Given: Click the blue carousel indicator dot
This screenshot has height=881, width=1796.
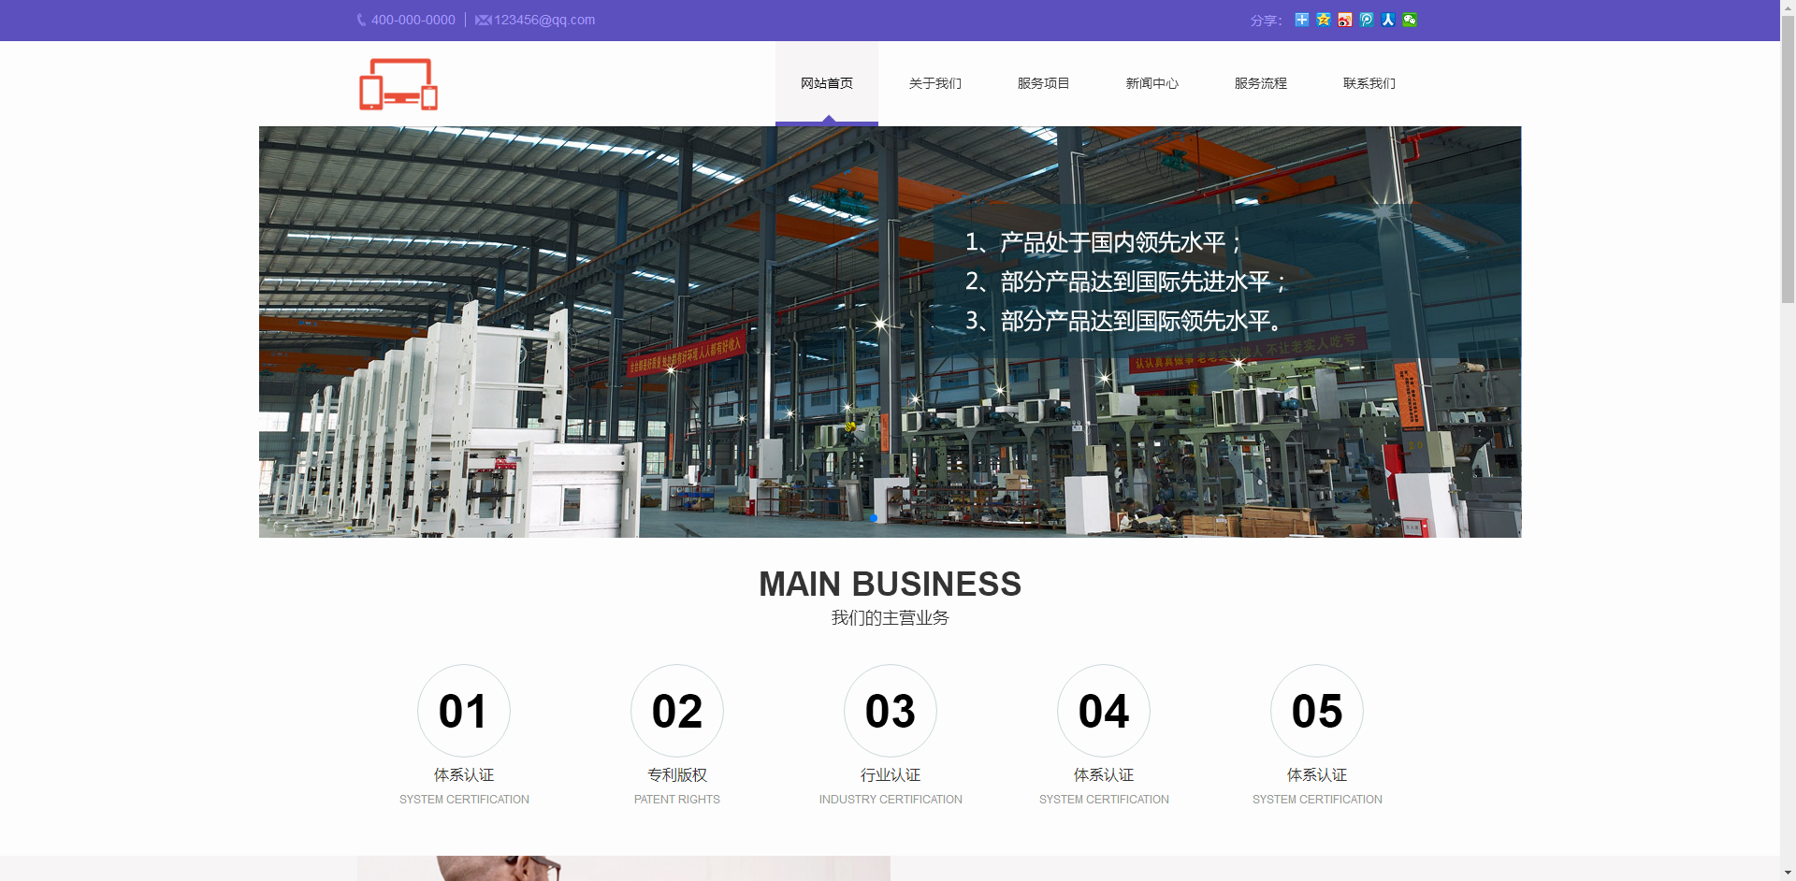Looking at the screenshot, I should [874, 517].
